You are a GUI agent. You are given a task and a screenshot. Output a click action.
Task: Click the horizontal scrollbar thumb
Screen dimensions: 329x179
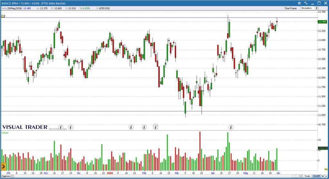pyautogui.click(x=296, y=176)
